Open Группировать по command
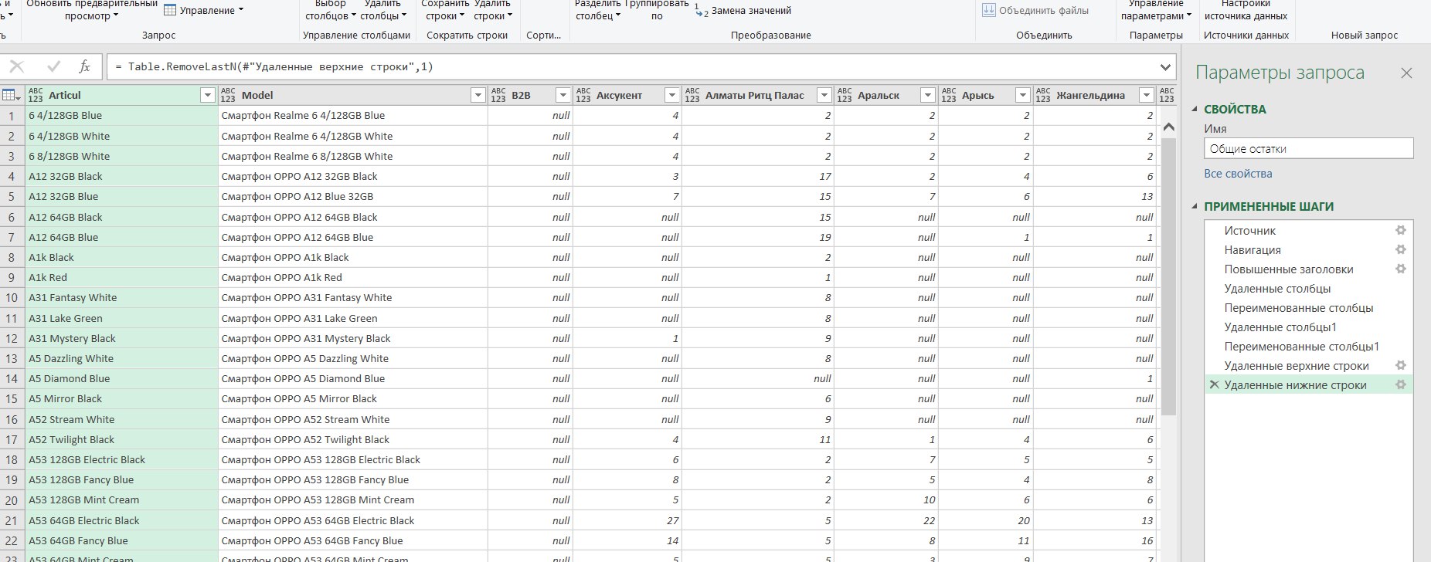This screenshot has width=1431, height=562. (x=657, y=9)
